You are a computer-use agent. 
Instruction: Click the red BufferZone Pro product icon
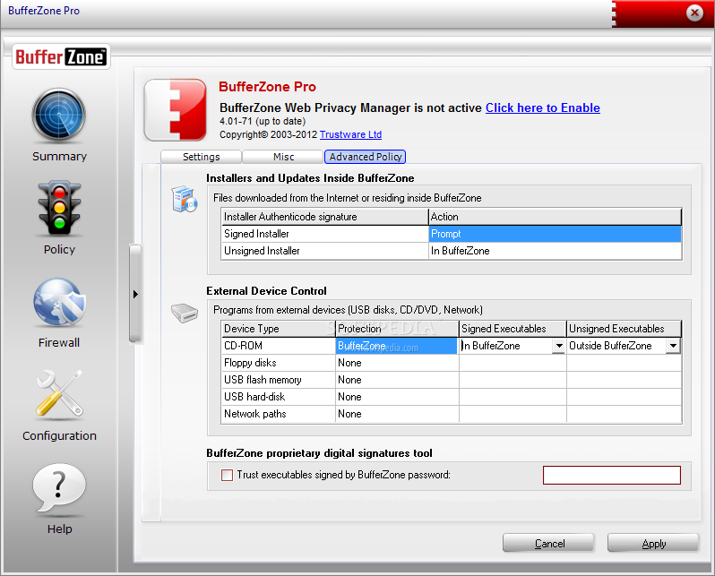(176, 109)
